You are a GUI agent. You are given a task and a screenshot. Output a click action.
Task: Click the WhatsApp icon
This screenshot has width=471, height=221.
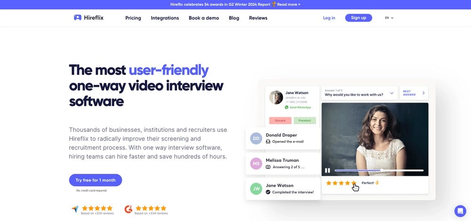[x=286, y=107]
